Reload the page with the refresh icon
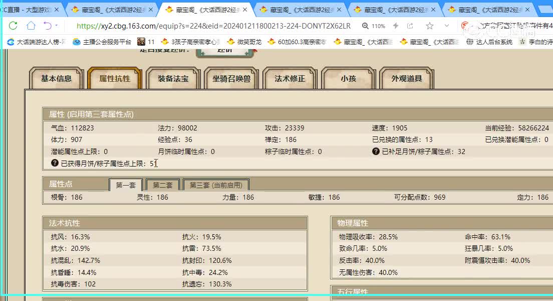Image resolution: width=553 pixels, height=301 pixels. (x=13, y=26)
